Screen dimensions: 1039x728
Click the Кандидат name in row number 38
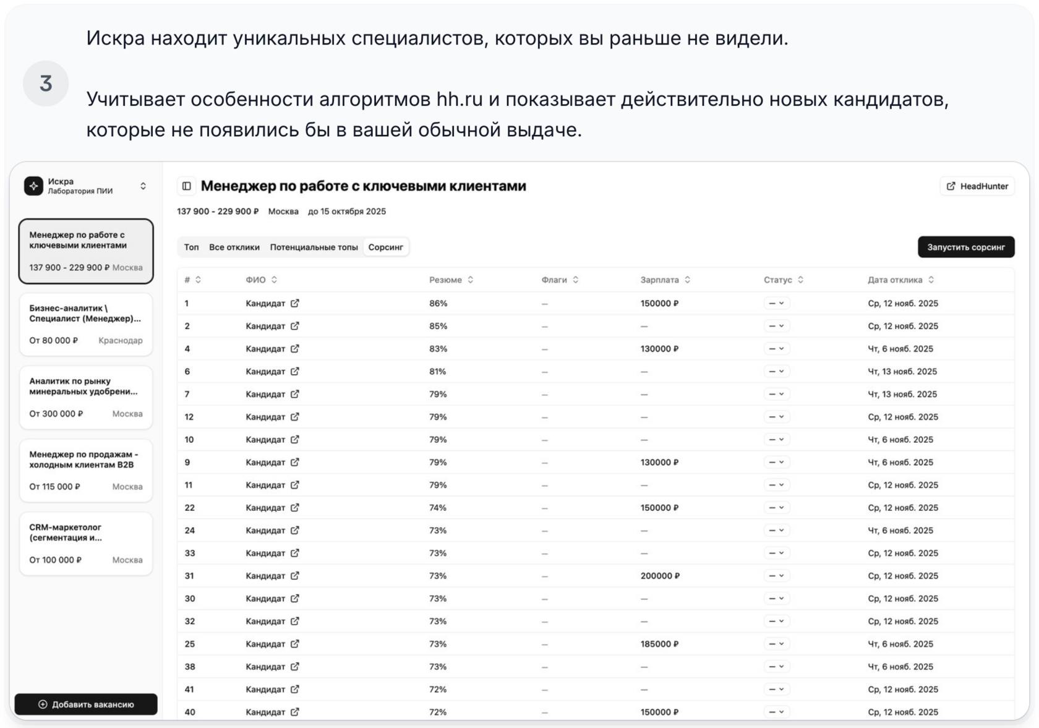point(265,667)
